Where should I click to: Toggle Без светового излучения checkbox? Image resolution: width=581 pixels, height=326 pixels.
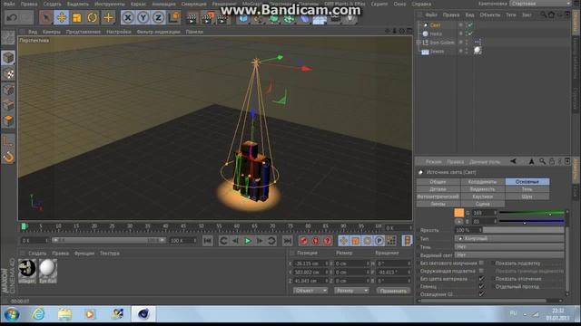[x=481, y=264]
